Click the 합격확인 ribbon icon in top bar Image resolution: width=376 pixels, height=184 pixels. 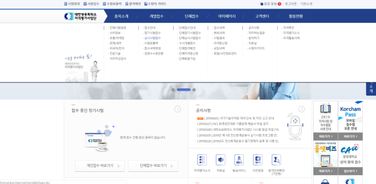(127, 4)
